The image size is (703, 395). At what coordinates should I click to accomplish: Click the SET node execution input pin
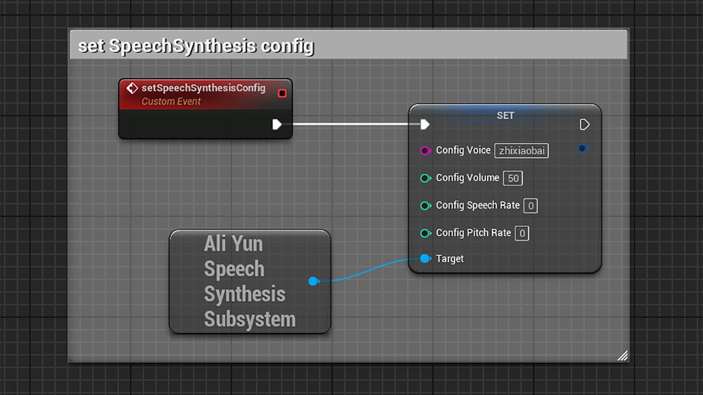click(x=425, y=125)
